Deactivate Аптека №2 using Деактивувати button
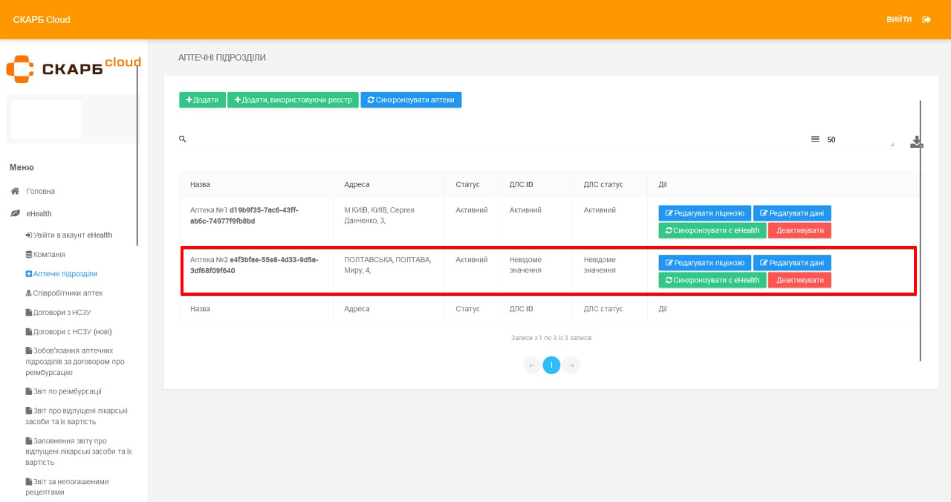 (799, 280)
